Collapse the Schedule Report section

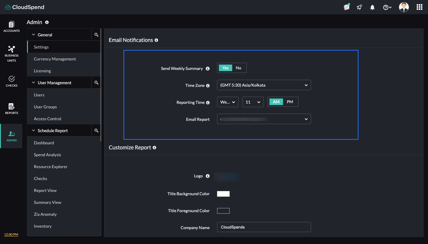(x=34, y=131)
